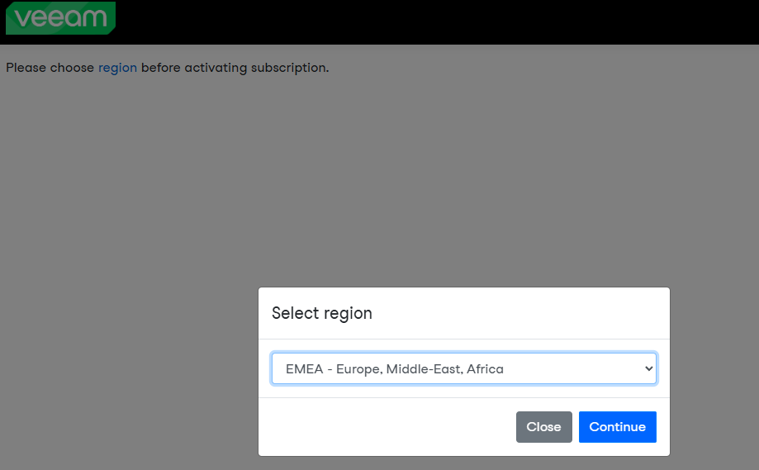Click the gray Close button
Screen dimensions: 759x470
pos(543,427)
